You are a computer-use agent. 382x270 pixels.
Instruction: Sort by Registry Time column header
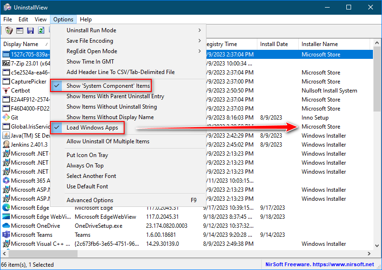coord(232,44)
